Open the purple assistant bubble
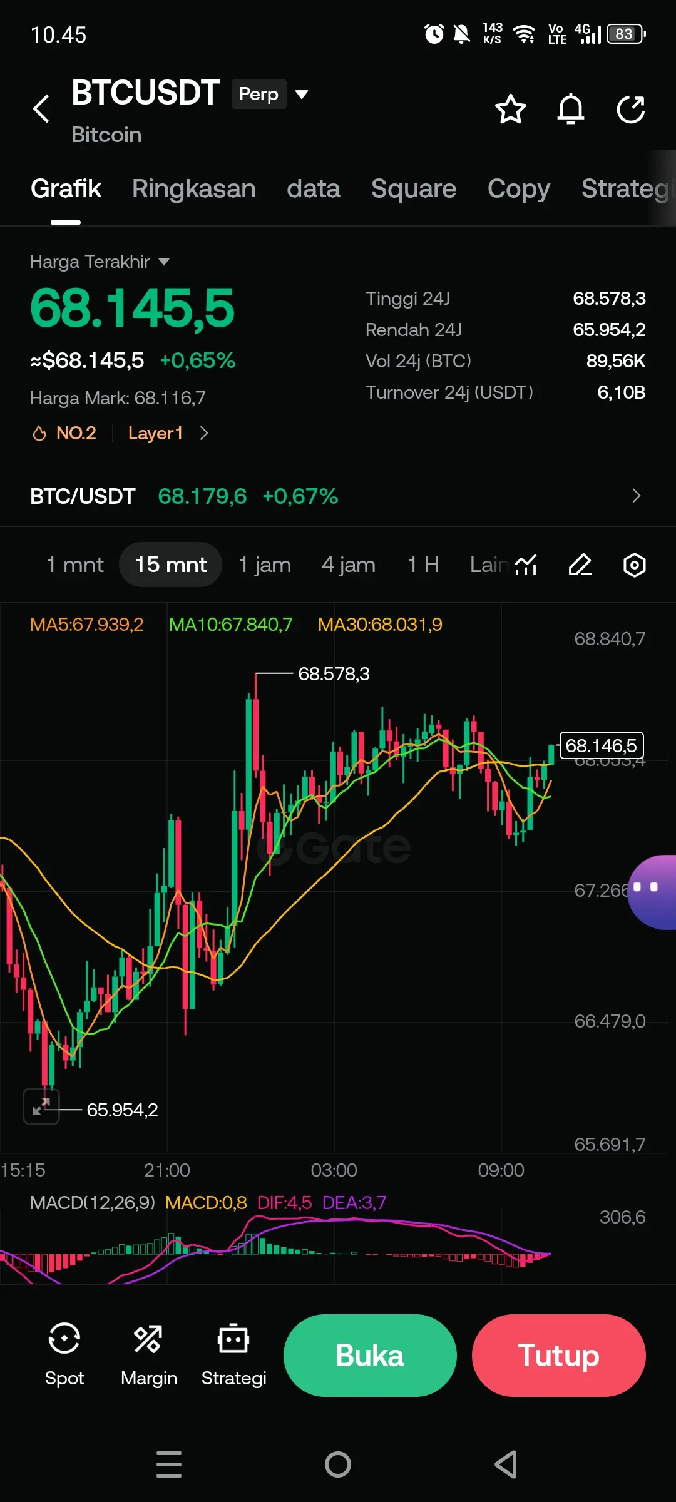The height and width of the screenshot is (1502, 676). point(652,892)
